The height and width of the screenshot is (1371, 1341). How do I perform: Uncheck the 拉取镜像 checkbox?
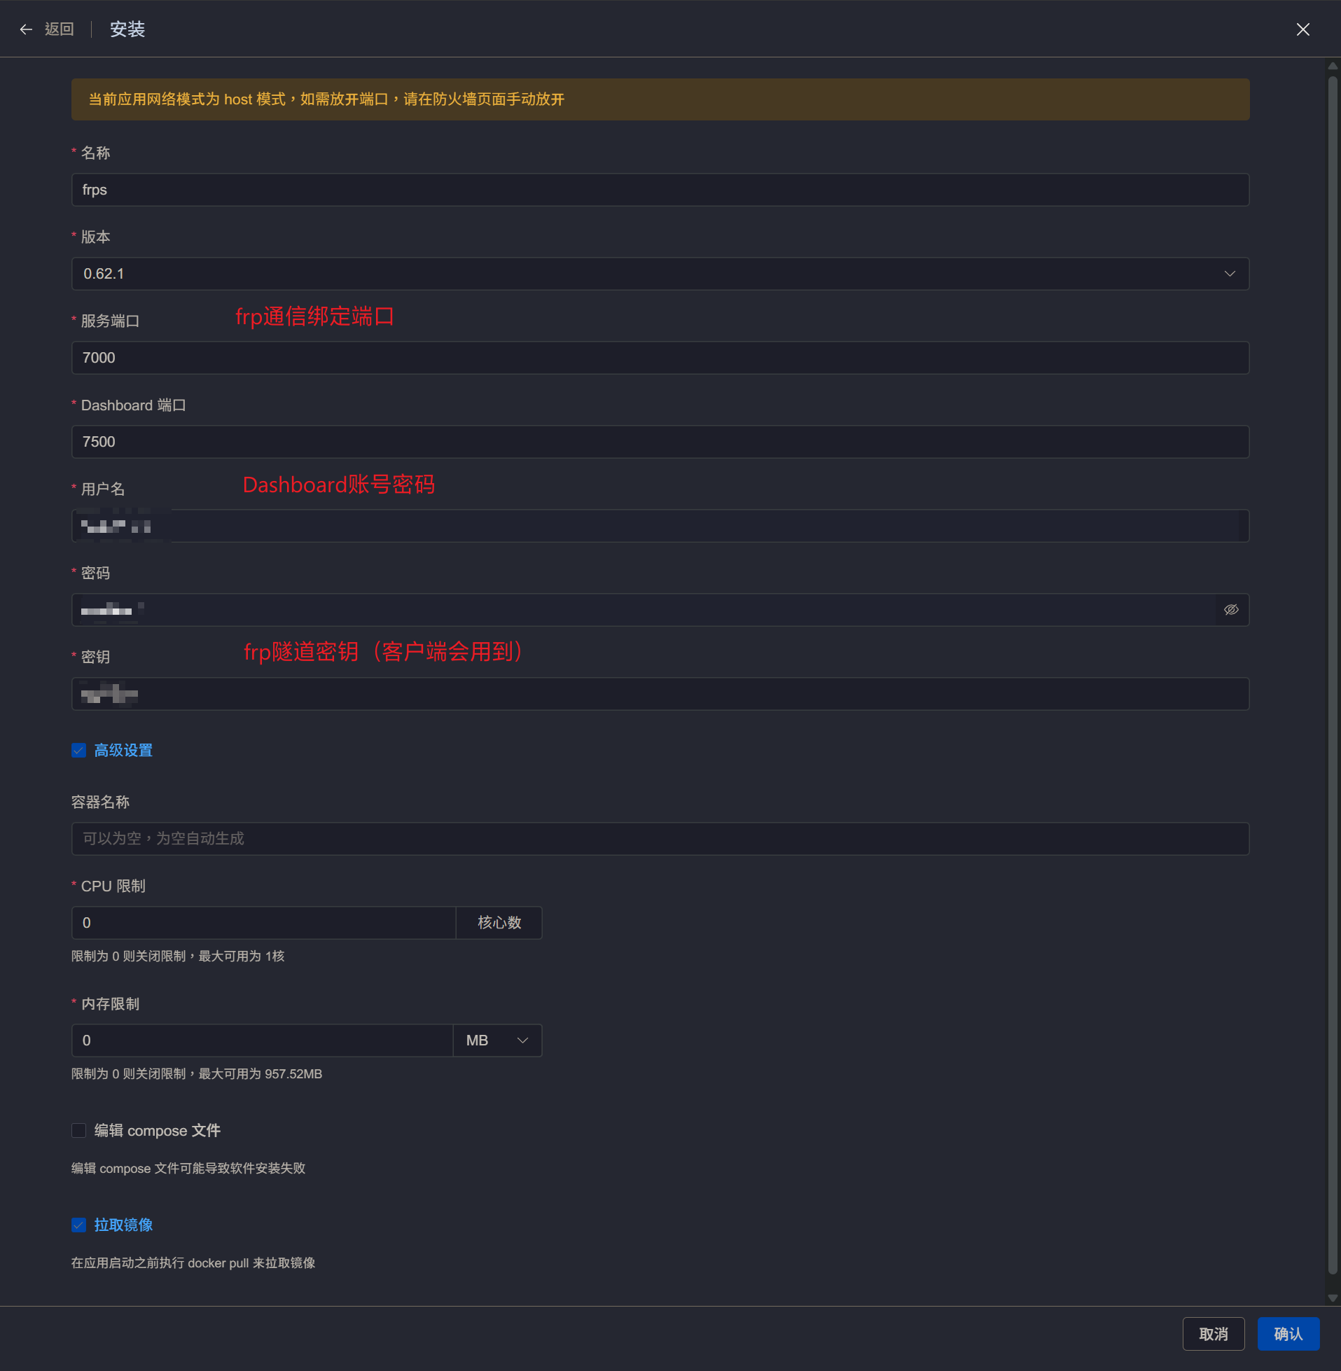click(79, 1225)
